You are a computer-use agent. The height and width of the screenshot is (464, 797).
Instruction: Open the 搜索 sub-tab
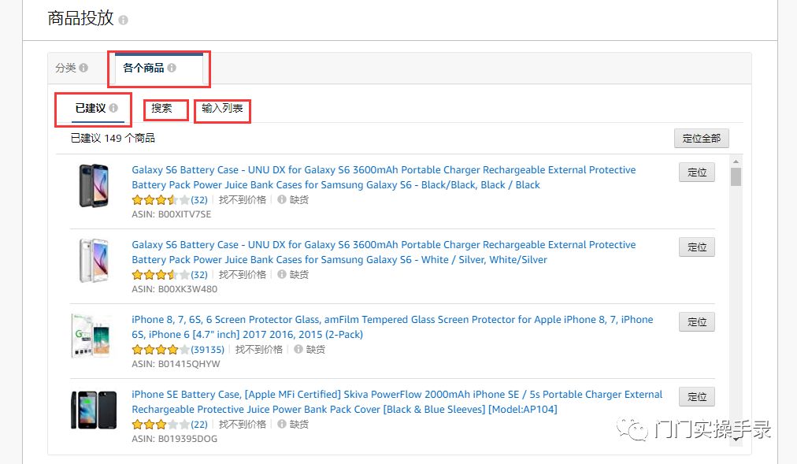[x=162, y=108]
